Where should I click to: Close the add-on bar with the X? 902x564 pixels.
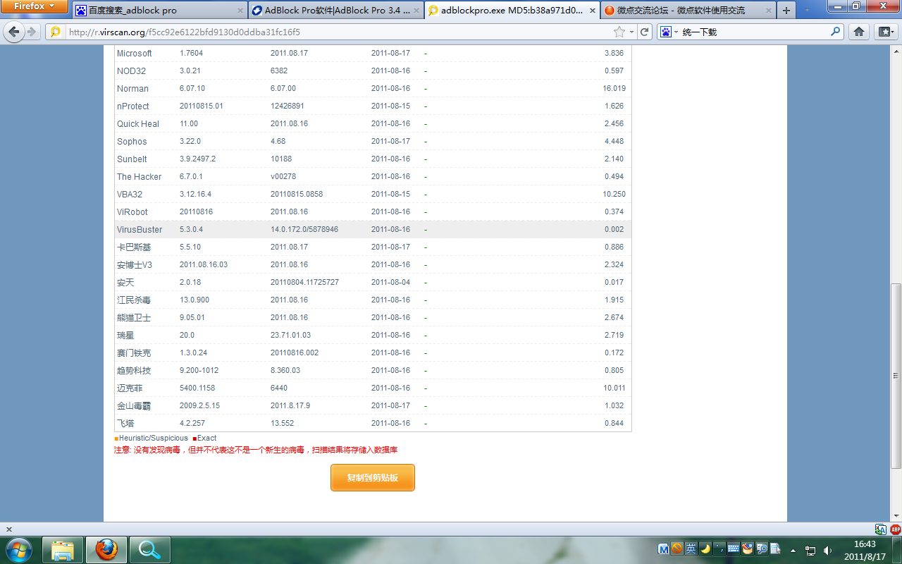(x=8, y=529)
